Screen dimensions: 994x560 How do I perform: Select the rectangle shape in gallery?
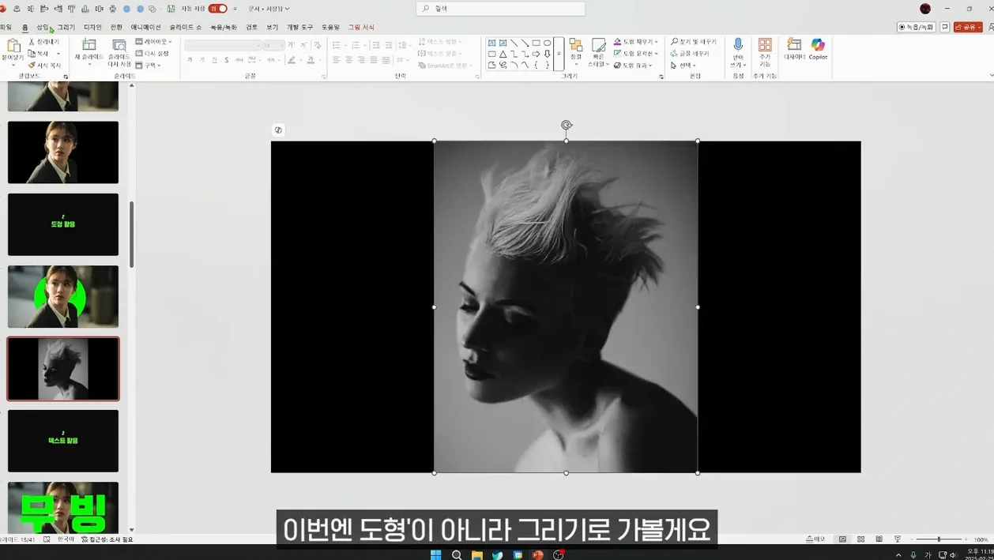536,43
